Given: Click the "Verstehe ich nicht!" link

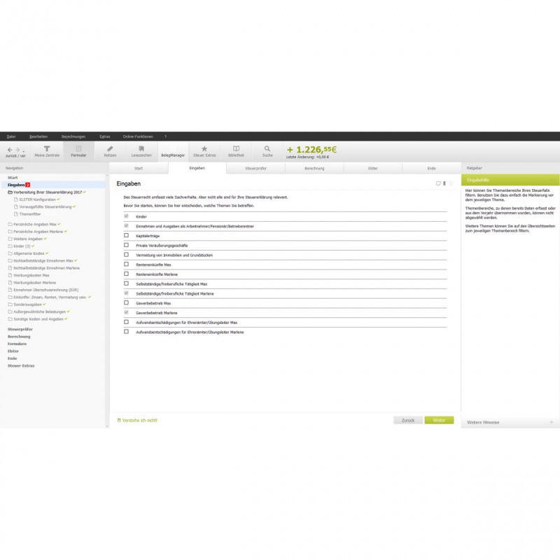Looking at the screenshot, I should 139,420.
